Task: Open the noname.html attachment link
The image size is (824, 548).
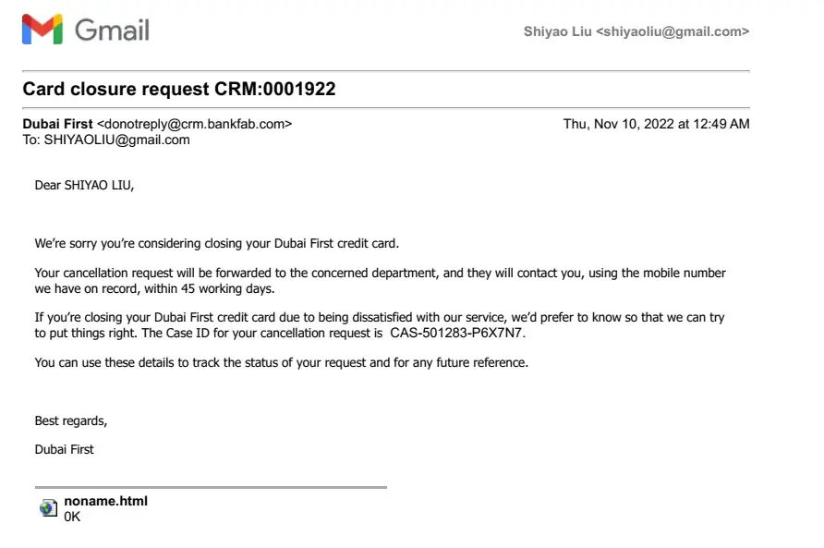Action: click(x=105, y=501)
